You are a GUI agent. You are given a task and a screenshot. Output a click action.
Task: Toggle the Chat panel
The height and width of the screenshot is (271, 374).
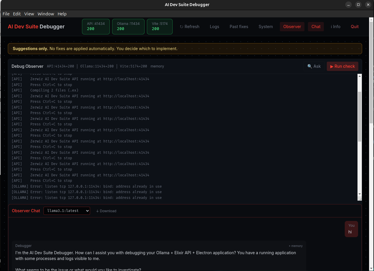click(316, 26)
